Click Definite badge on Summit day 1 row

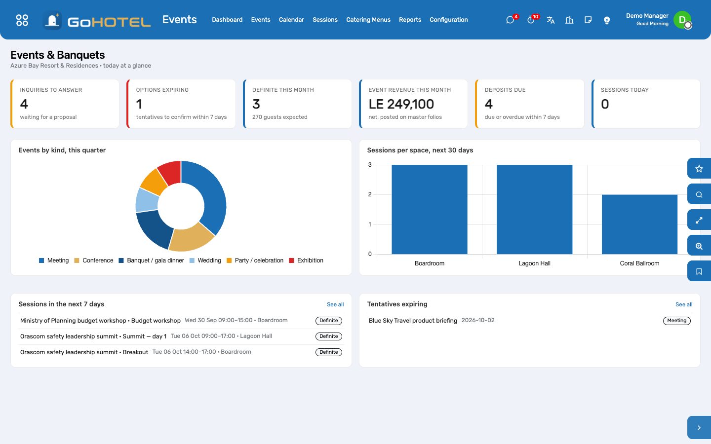pos(329,336)
